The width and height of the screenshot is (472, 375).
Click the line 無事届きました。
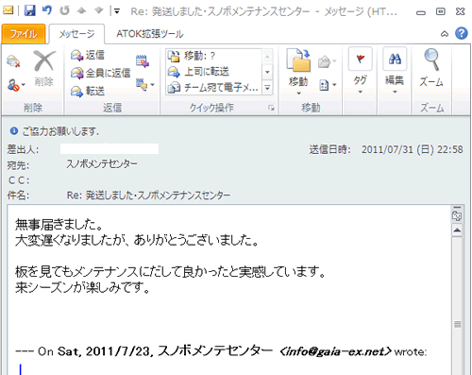(x=59, y=225)
